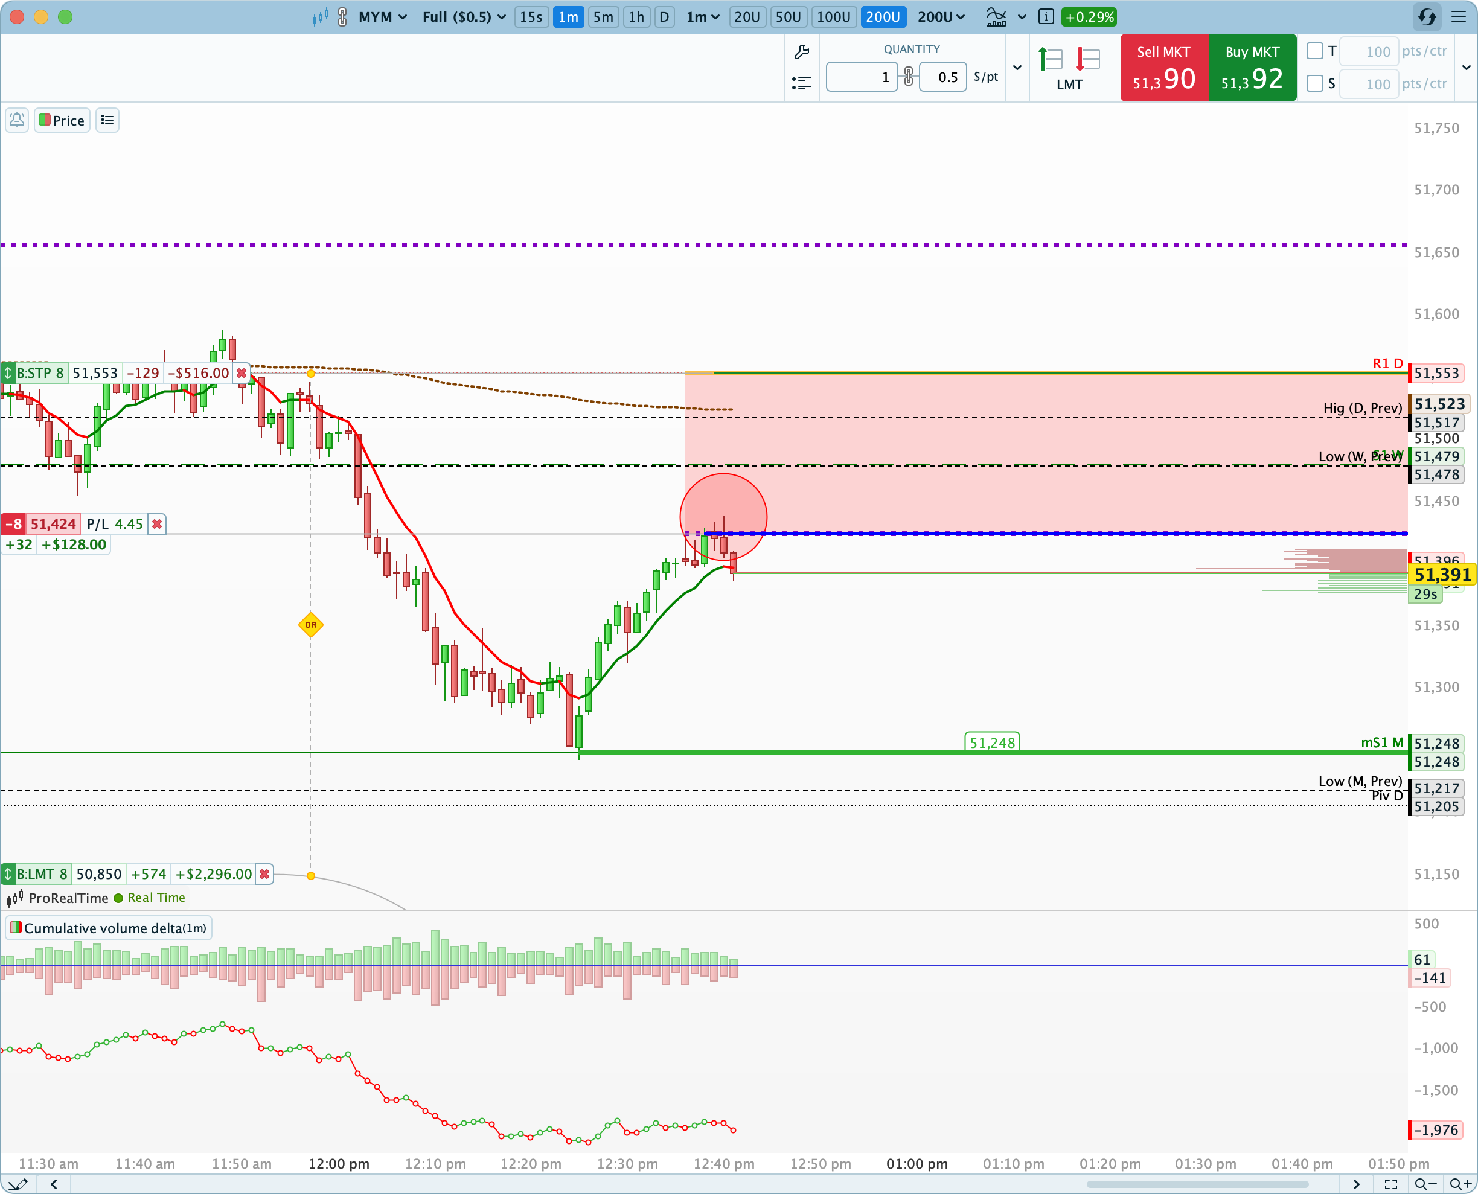The image size is (1478, 1194).
Task: Click the instrument info icon
Action: [x=1046, y=17]
